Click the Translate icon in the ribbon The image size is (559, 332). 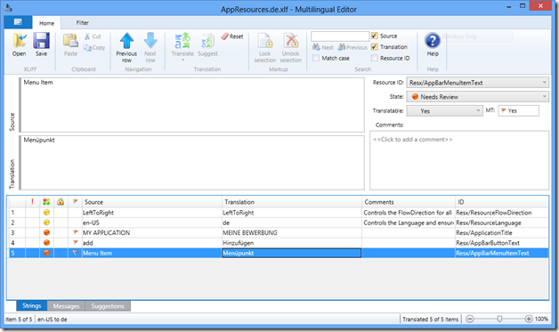point(182,40)
